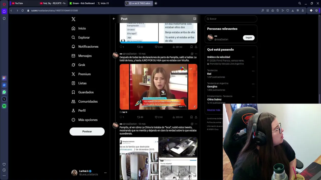Click the Postear button

[x=87, y=131]
